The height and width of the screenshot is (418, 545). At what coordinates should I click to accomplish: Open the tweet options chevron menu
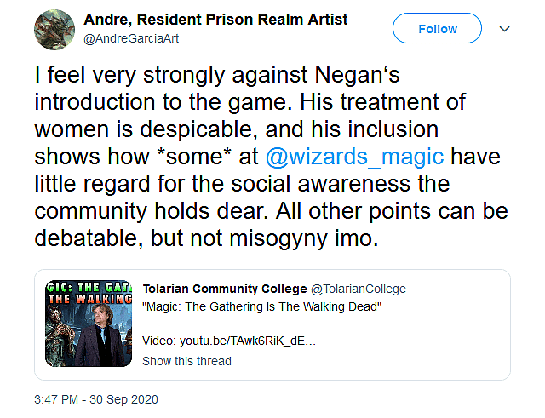point(504,29)
